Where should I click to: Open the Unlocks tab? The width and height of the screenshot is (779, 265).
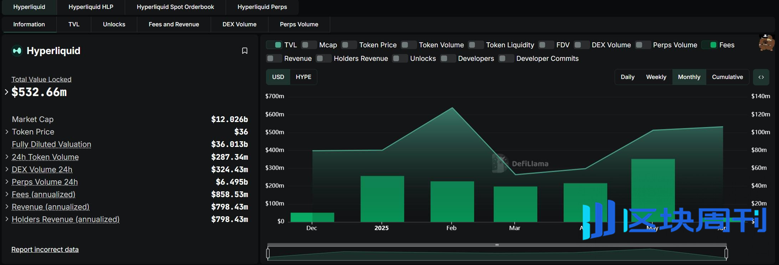114,25
